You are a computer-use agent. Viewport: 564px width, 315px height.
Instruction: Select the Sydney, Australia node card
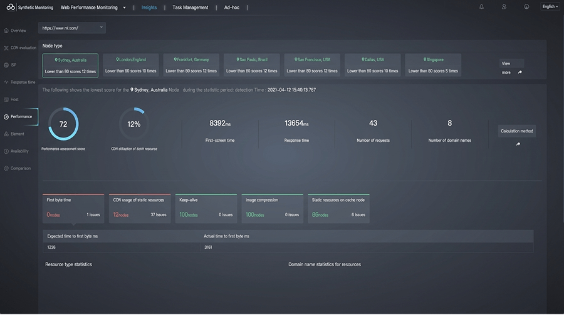click(70, 66)
